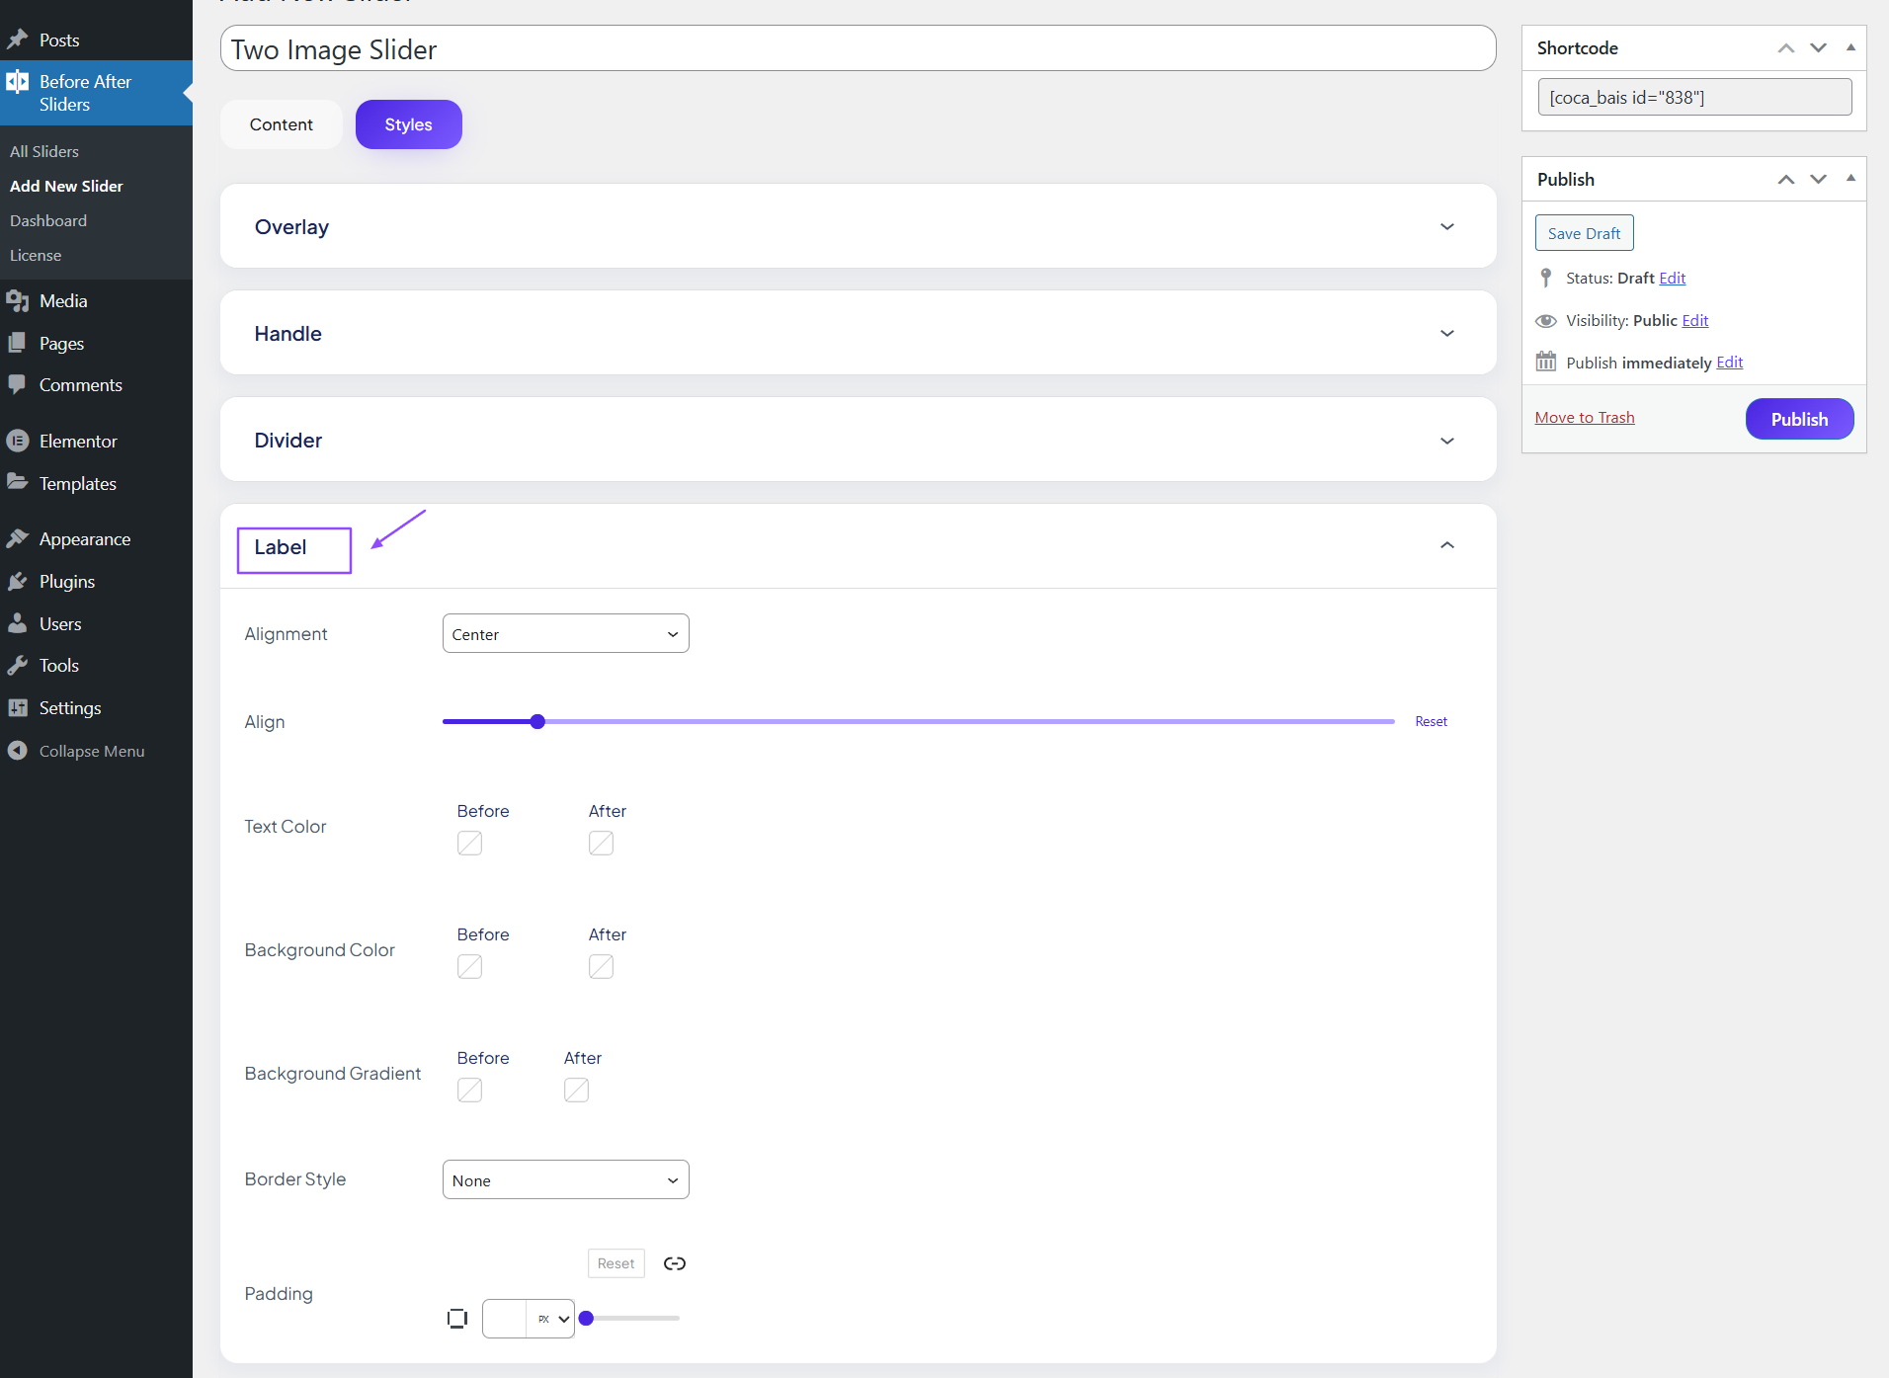
Task: Open Dashboard submenu item
Action: point(48,220)
